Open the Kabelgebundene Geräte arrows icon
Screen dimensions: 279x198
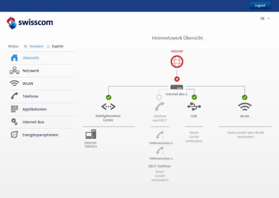pyautogui.click(x=109, y=107)
